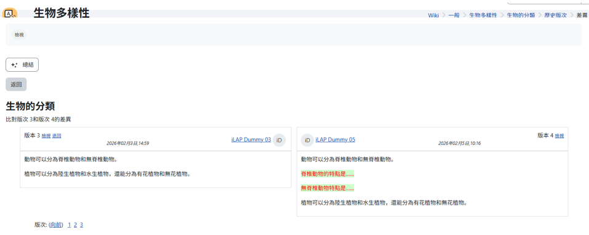Click 檢視 link for 版本 4

click(x=559, y=136)
